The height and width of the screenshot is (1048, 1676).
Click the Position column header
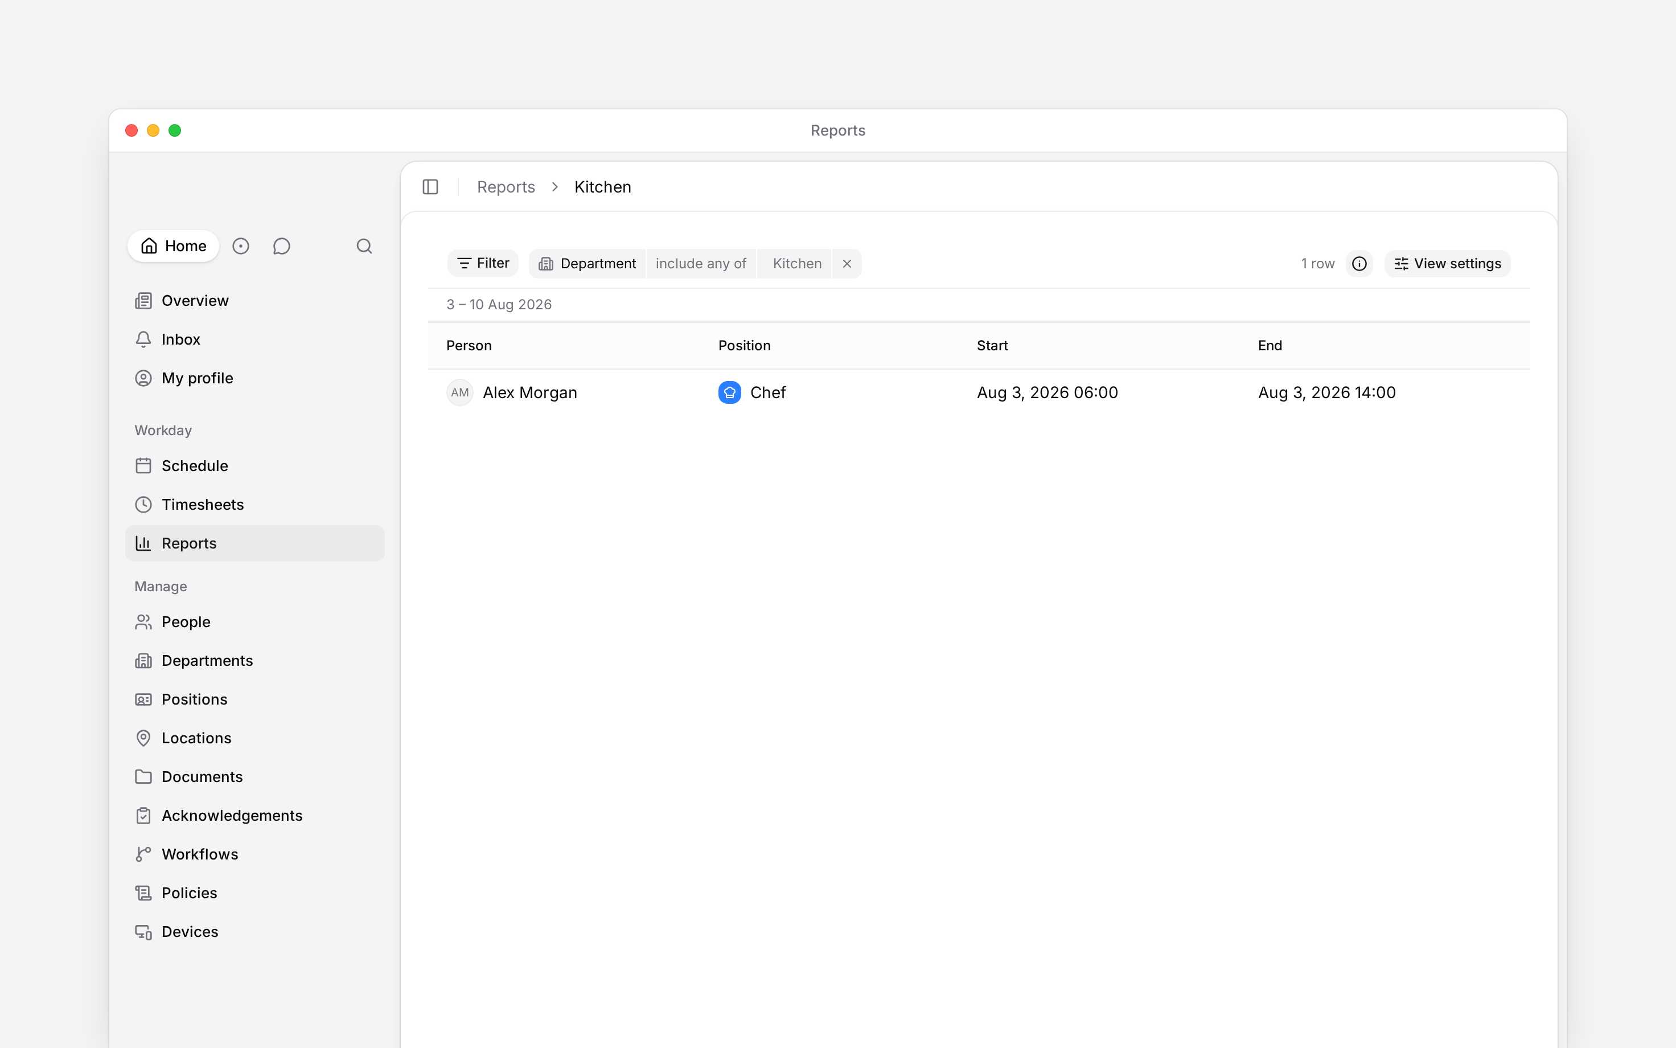coord(744,346)
